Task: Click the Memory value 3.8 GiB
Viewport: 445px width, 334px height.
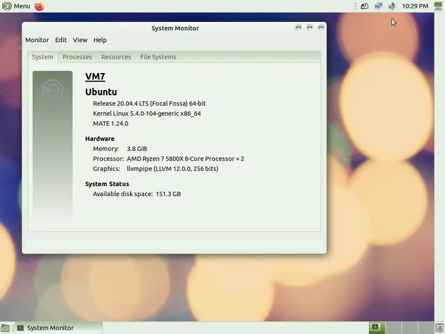Action: click(x=137, y=149)
